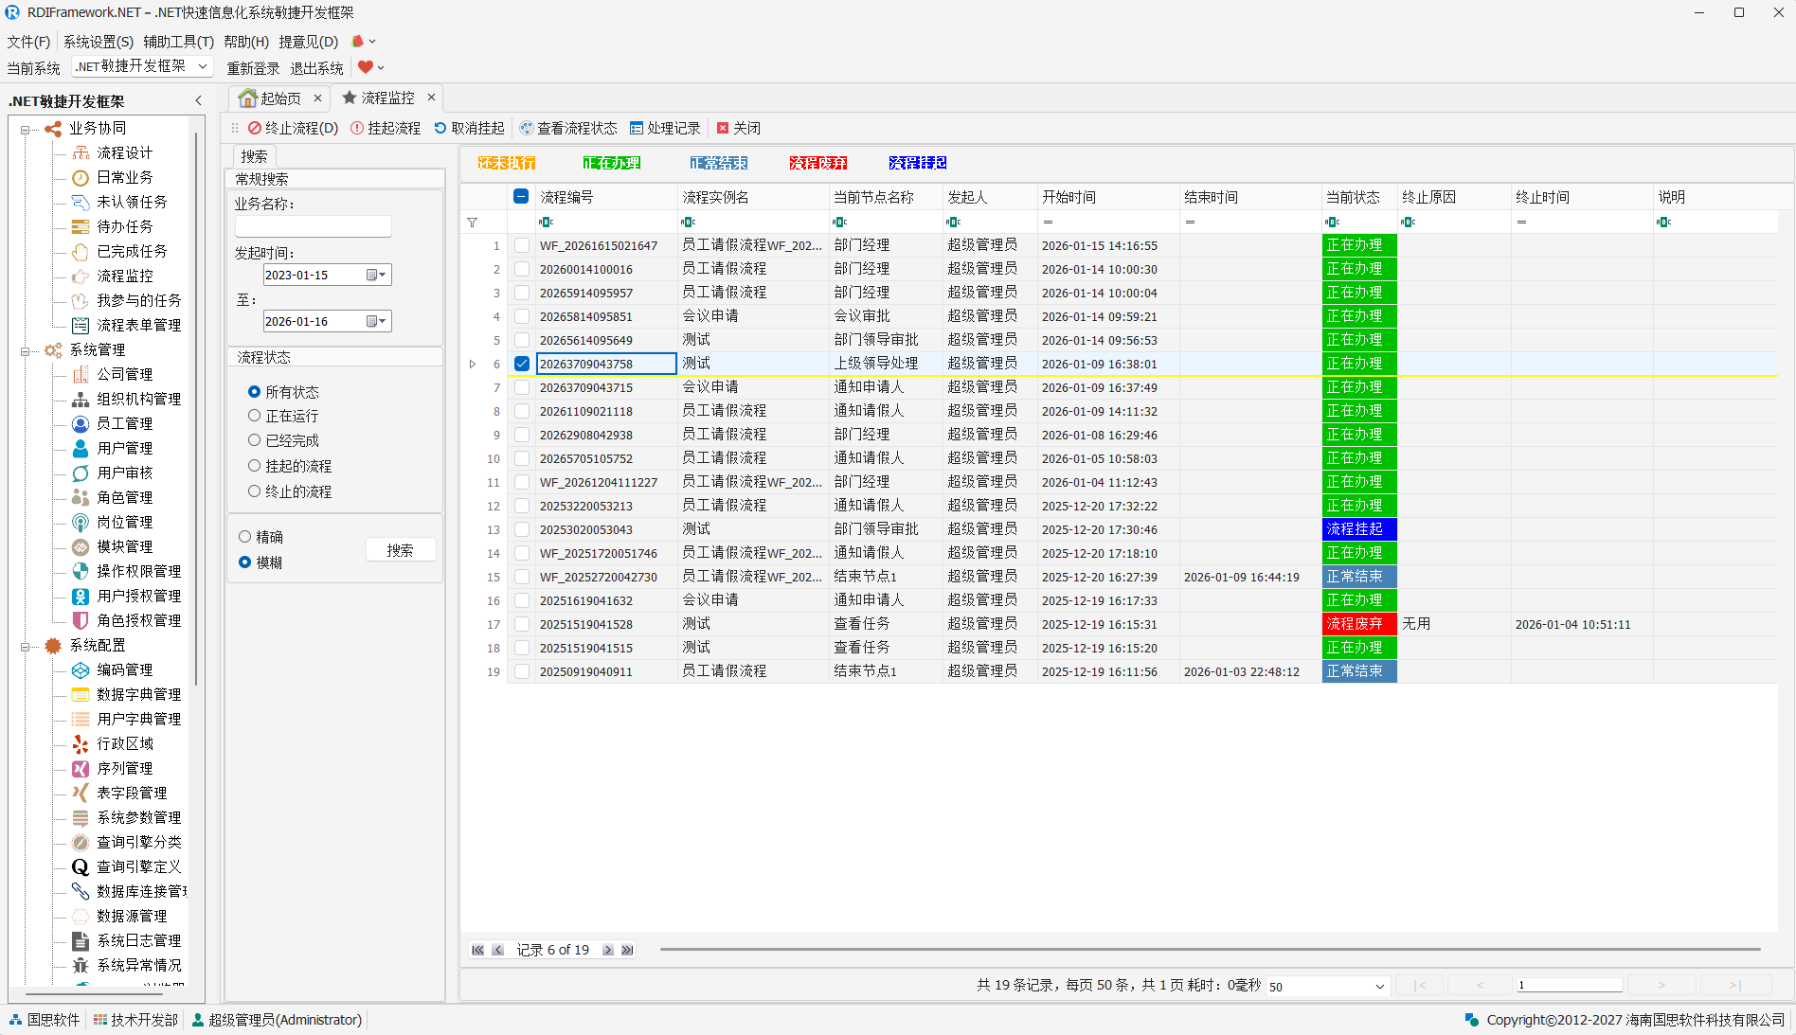Click the 业务名称 input field
This screenshot has height=1035, width=1796.
(313, 226)
